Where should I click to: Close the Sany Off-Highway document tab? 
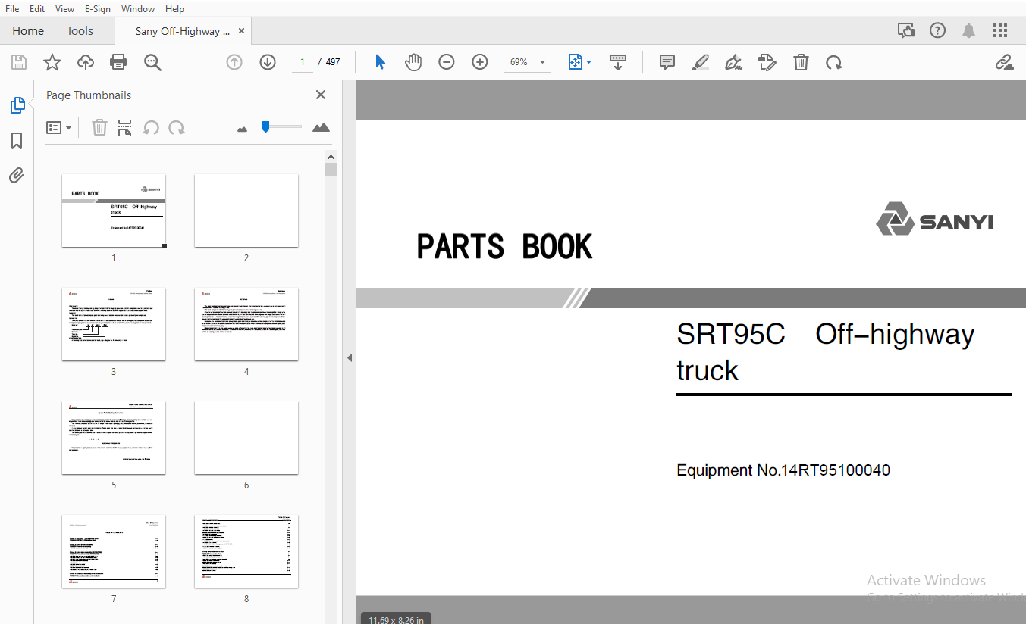click(242, 31)
